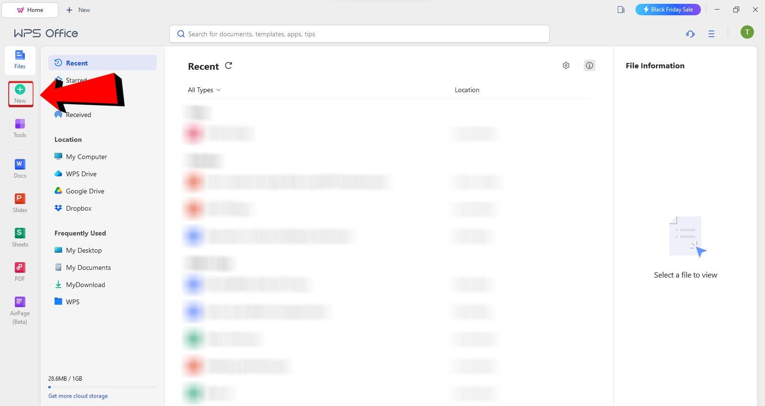Open list settings gear icon
The image size is (765, 406).
pyautogui.click(x=566, y=65)
